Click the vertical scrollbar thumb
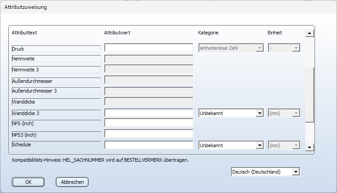 tap(309, 95)
